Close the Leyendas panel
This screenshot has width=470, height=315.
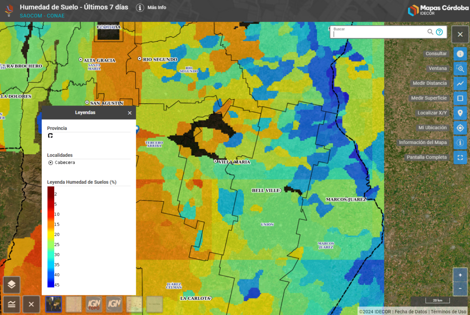tap(129, 113)
